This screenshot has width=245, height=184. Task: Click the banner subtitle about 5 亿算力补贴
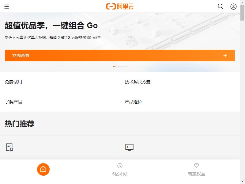point(53,37)
